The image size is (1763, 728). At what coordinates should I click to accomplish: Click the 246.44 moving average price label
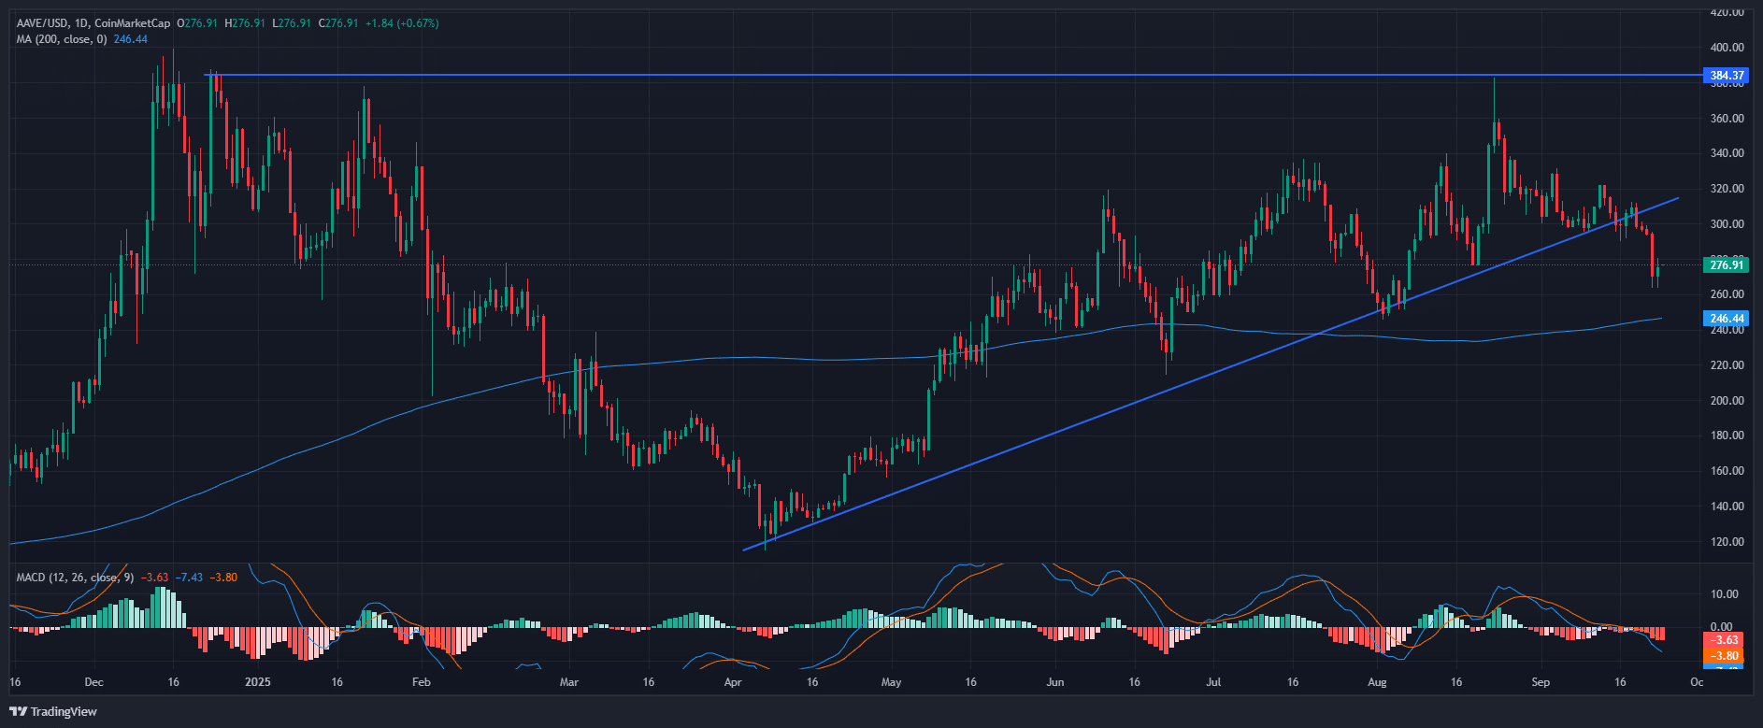tap(1726, 319)
